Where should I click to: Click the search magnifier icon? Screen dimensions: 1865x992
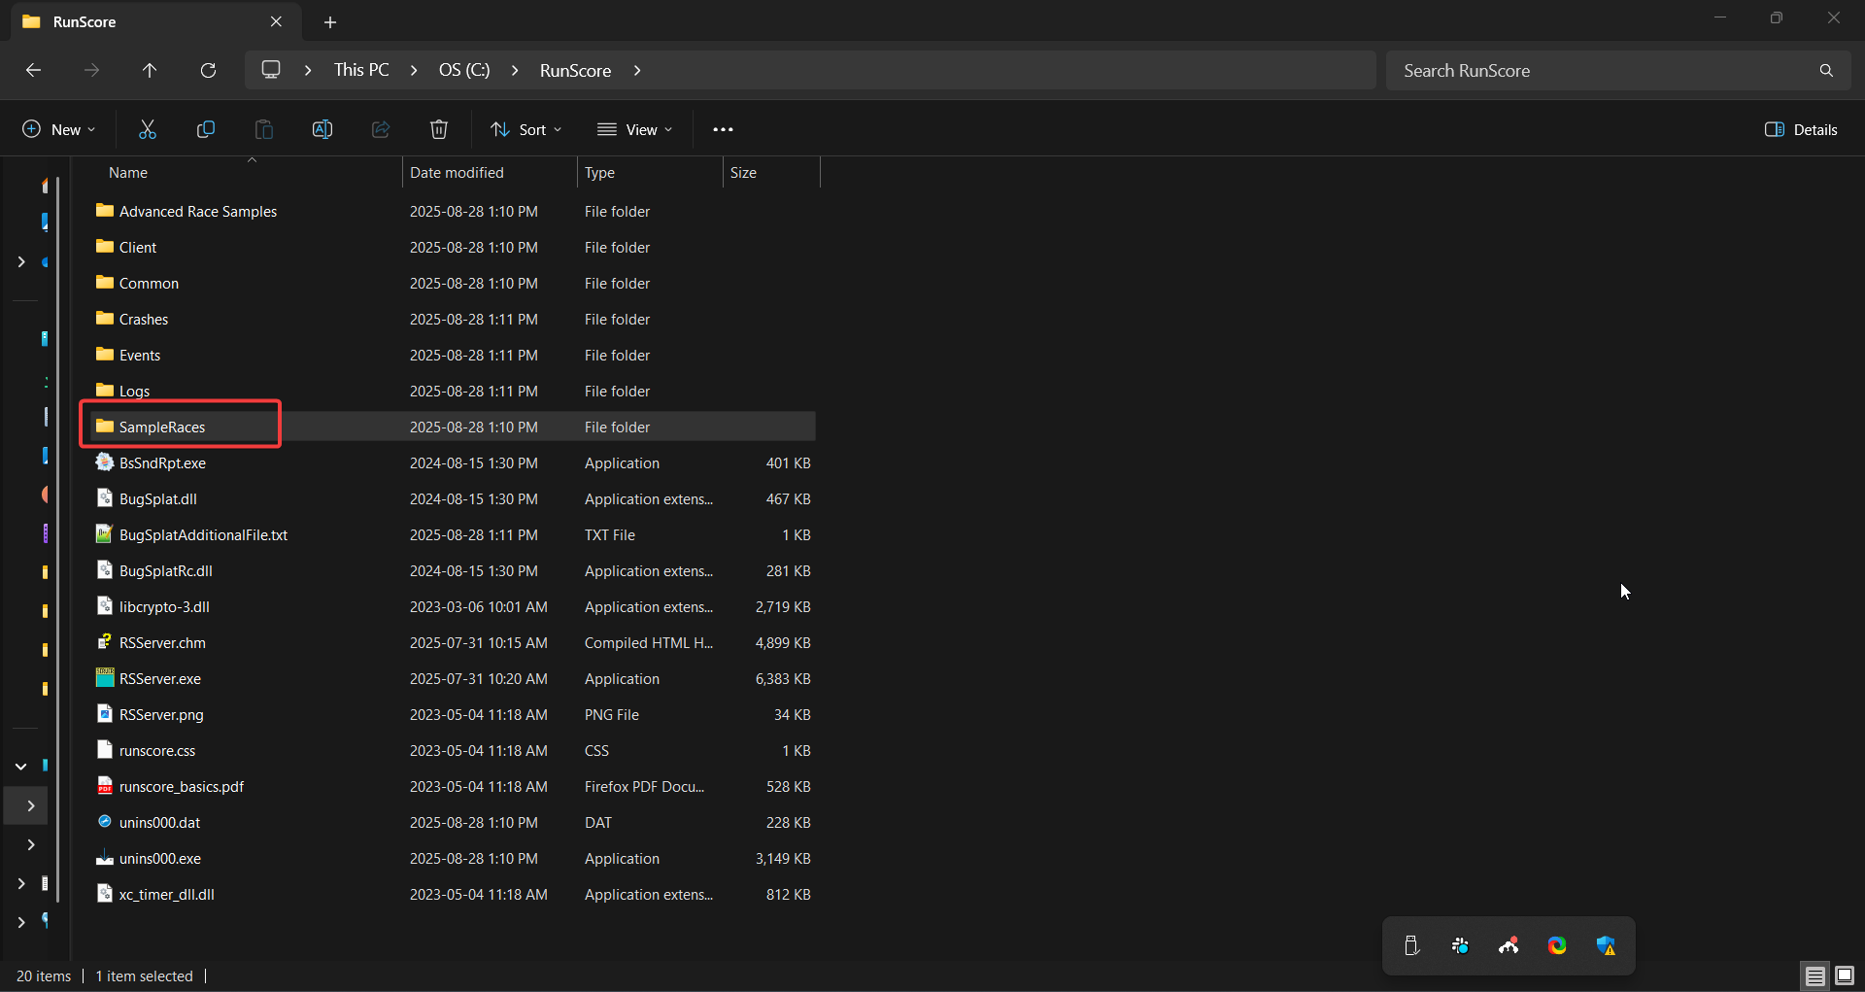click(1826, 70)
